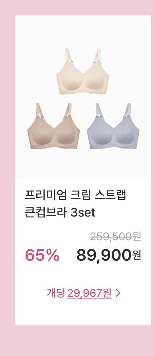
Task: Open the chevron arrow beside 29,967원
Action: (117, 293)
